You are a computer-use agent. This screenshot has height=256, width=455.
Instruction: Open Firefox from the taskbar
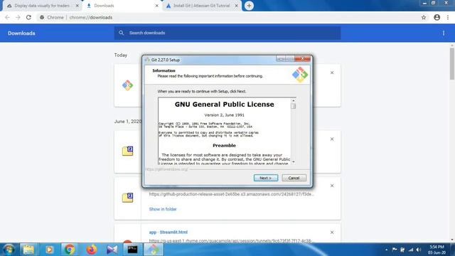click(92, 250)
